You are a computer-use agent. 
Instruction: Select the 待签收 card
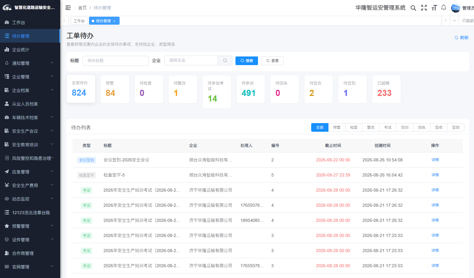coord(319,89)
